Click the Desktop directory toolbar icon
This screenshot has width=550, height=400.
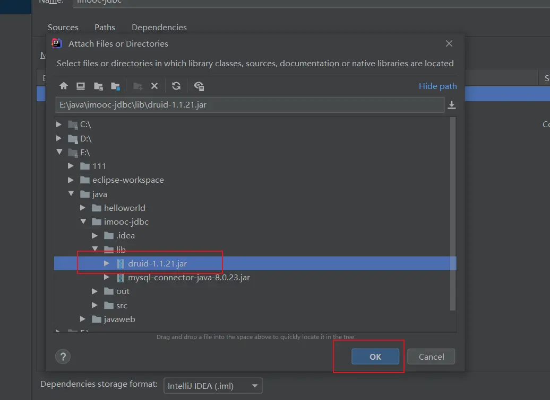point(81,86)
